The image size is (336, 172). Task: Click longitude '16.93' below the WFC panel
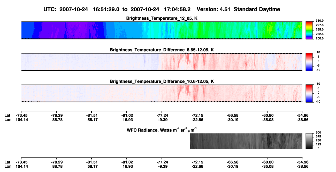[x=127, y=166]
